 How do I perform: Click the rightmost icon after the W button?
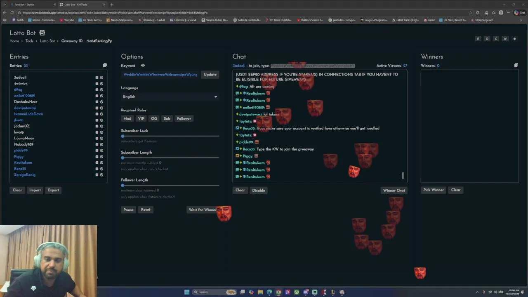(x=514, y=39)
